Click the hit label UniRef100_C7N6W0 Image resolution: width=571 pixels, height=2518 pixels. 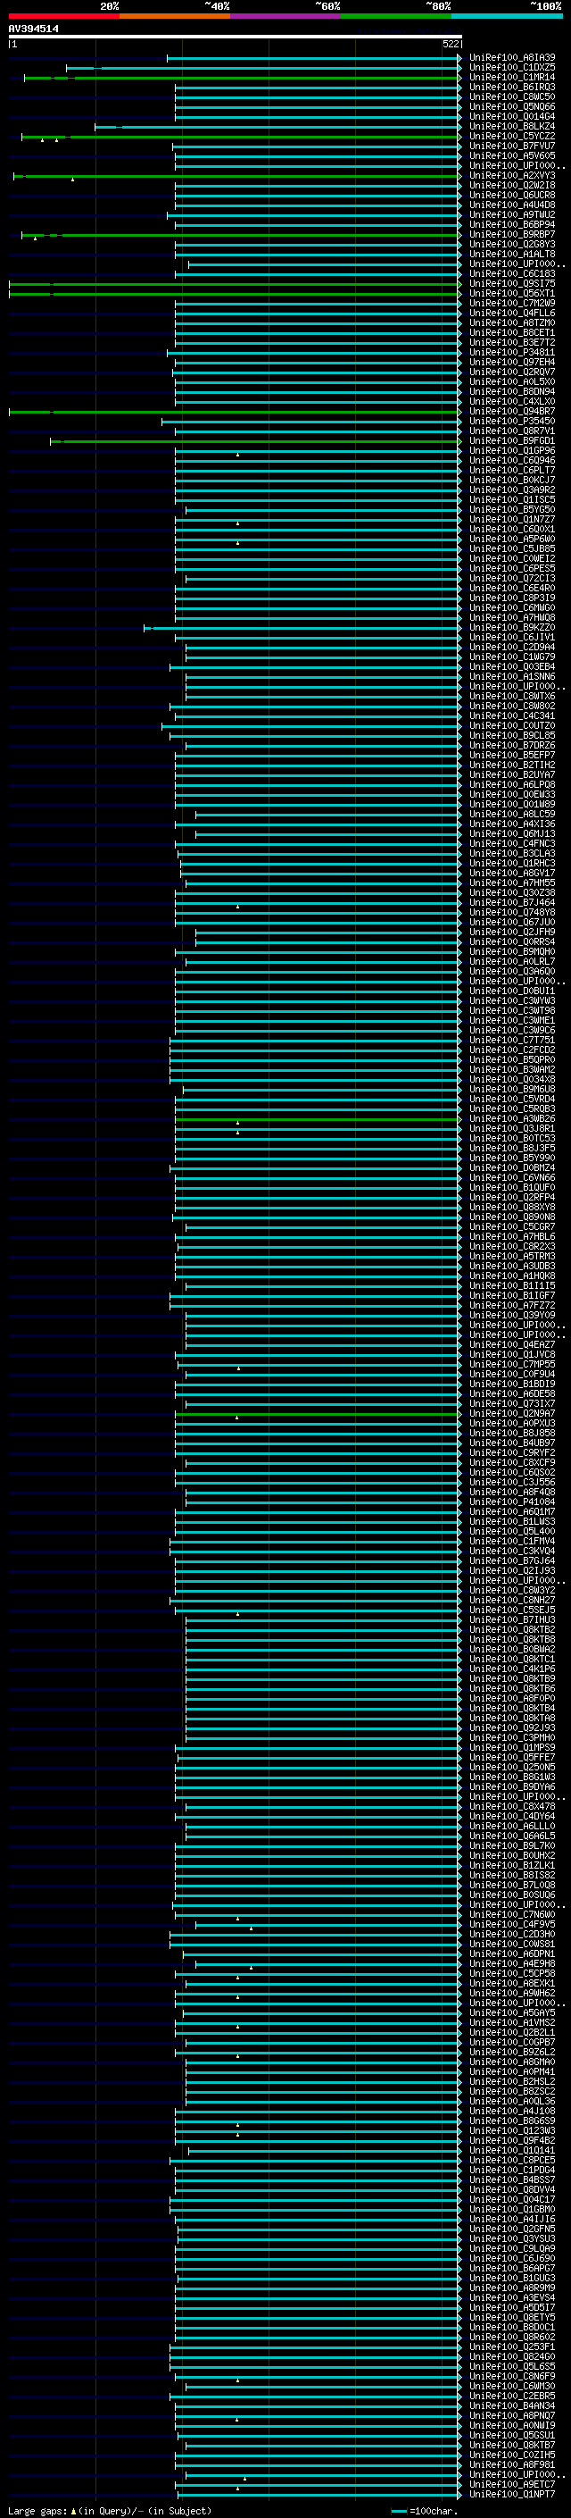click(x=512, y=1915)
